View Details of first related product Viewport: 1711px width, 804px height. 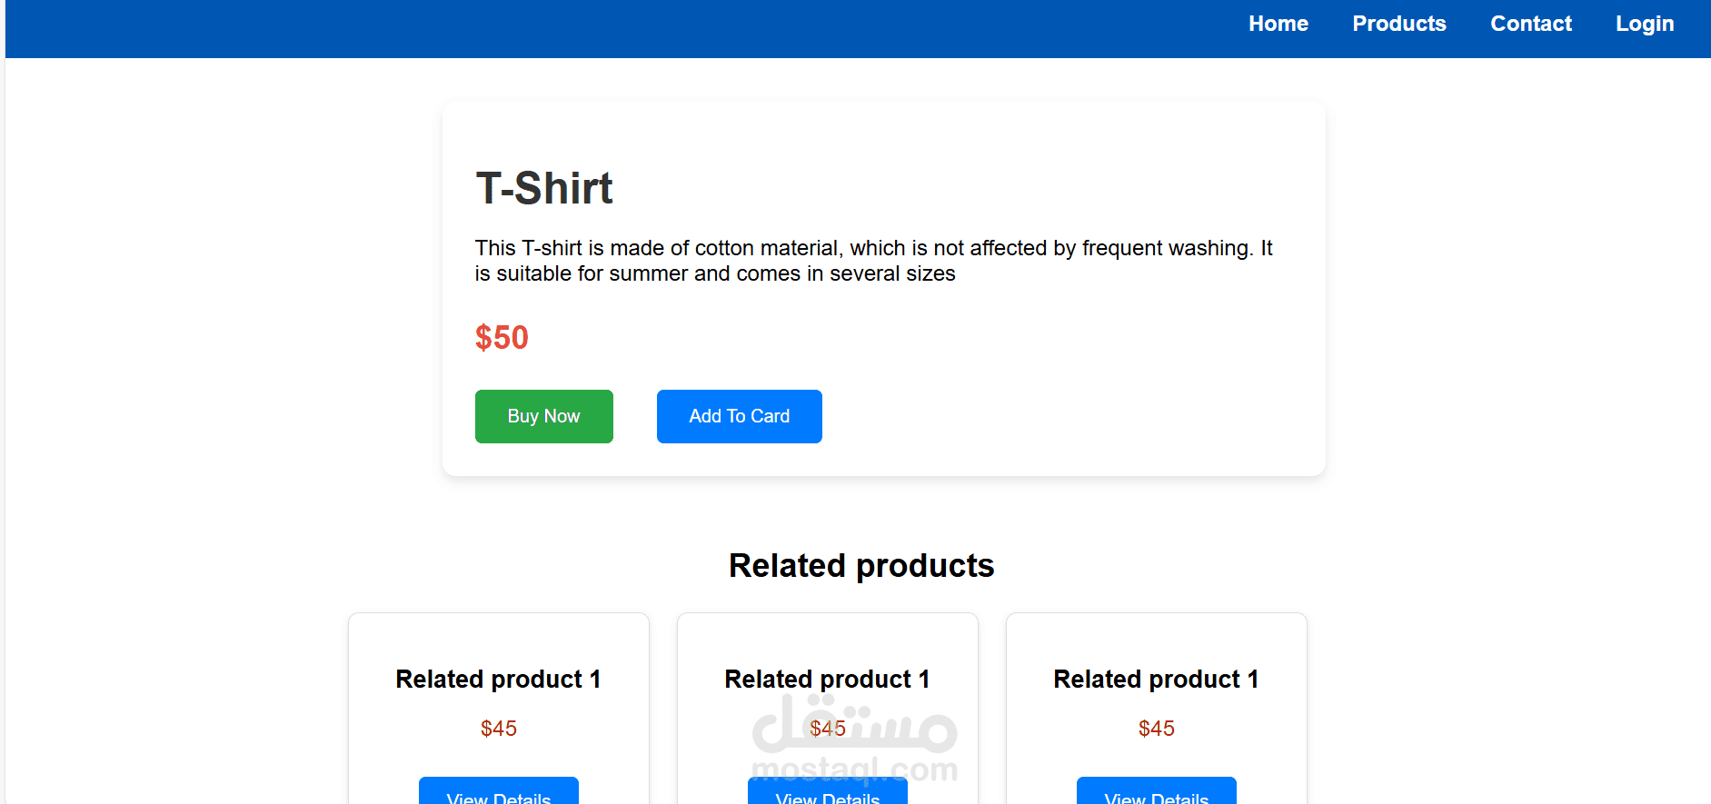click(x=498, y=791)
